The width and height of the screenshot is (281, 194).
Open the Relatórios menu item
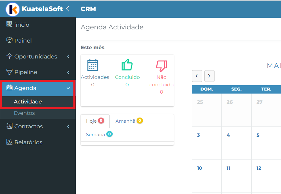tap(38, 142)
